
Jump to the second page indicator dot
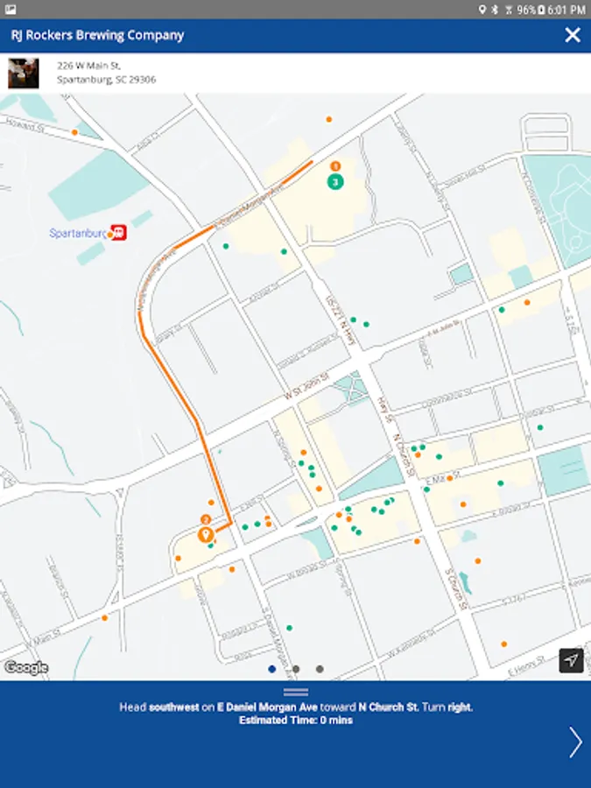click(x=296, y=669)
